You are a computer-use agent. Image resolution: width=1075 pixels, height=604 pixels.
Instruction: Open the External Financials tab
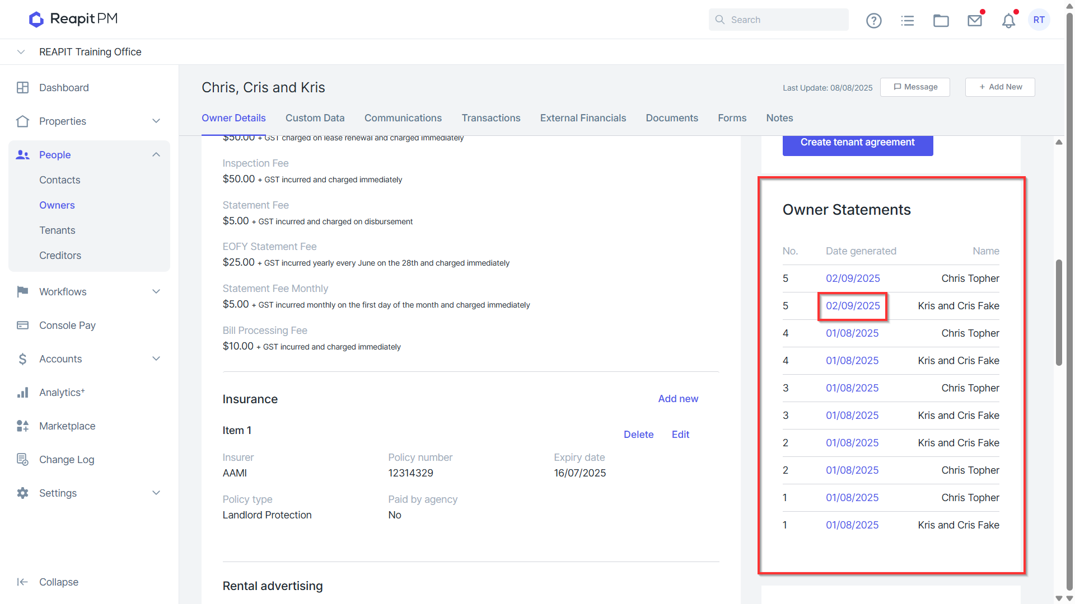click(x=583, y=118)
